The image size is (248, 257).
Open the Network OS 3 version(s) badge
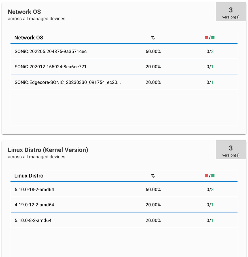tap(231, 12)
